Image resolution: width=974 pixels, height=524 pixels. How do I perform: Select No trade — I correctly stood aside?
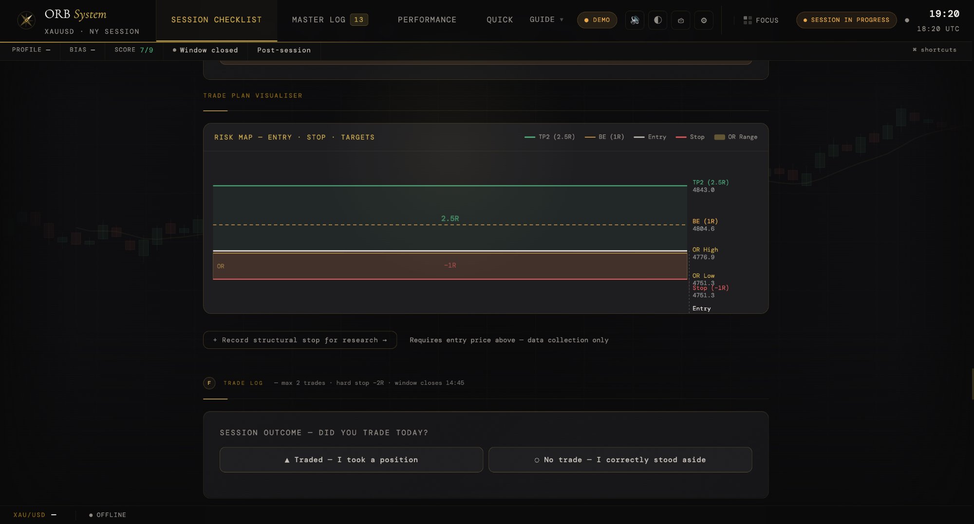pos(620,460)
